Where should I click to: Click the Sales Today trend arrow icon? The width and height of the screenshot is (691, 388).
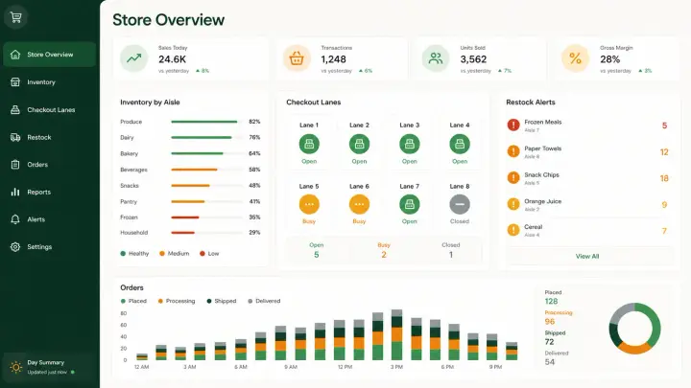(134, 58)
